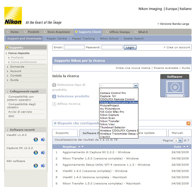Screen dimensions: 195x187
Task: Open Preferiti sidebar link
Action: point(17,58)
